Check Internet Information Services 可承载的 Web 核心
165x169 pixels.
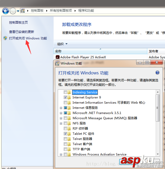click(x=65, y=102)
